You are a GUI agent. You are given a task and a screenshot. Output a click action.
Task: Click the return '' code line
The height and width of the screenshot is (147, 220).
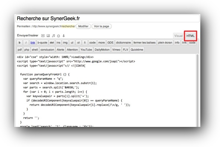tap(31, 118)
